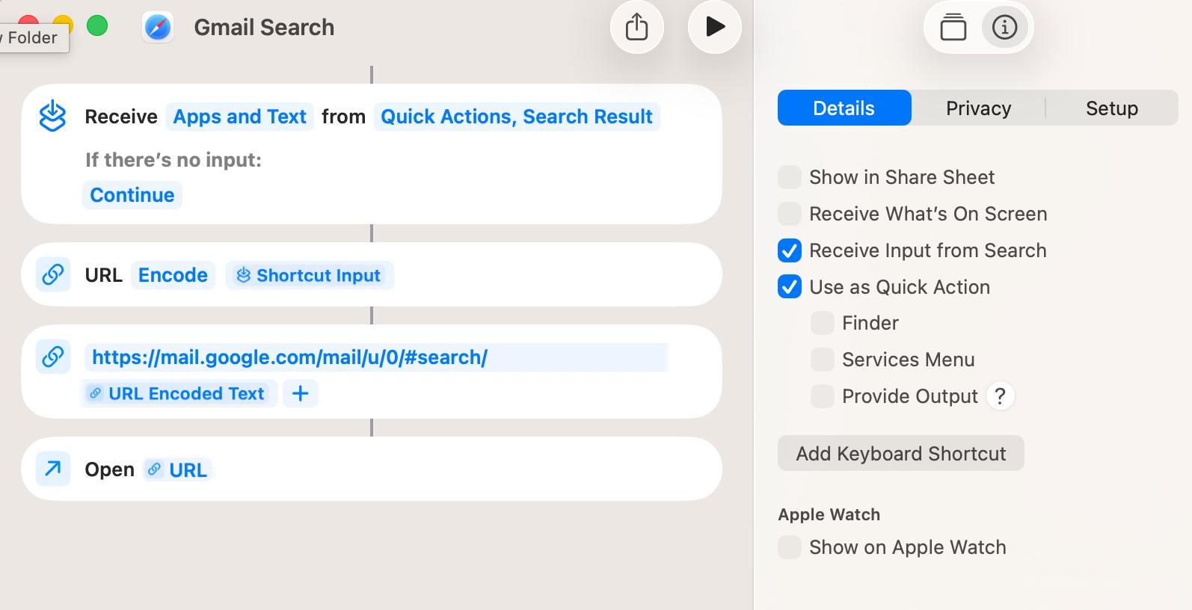Click the link icon of URL Encode action

(53, 274)
